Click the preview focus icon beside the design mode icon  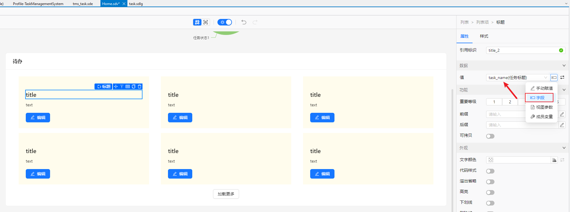pyautogui.click(x=206, y=22)
